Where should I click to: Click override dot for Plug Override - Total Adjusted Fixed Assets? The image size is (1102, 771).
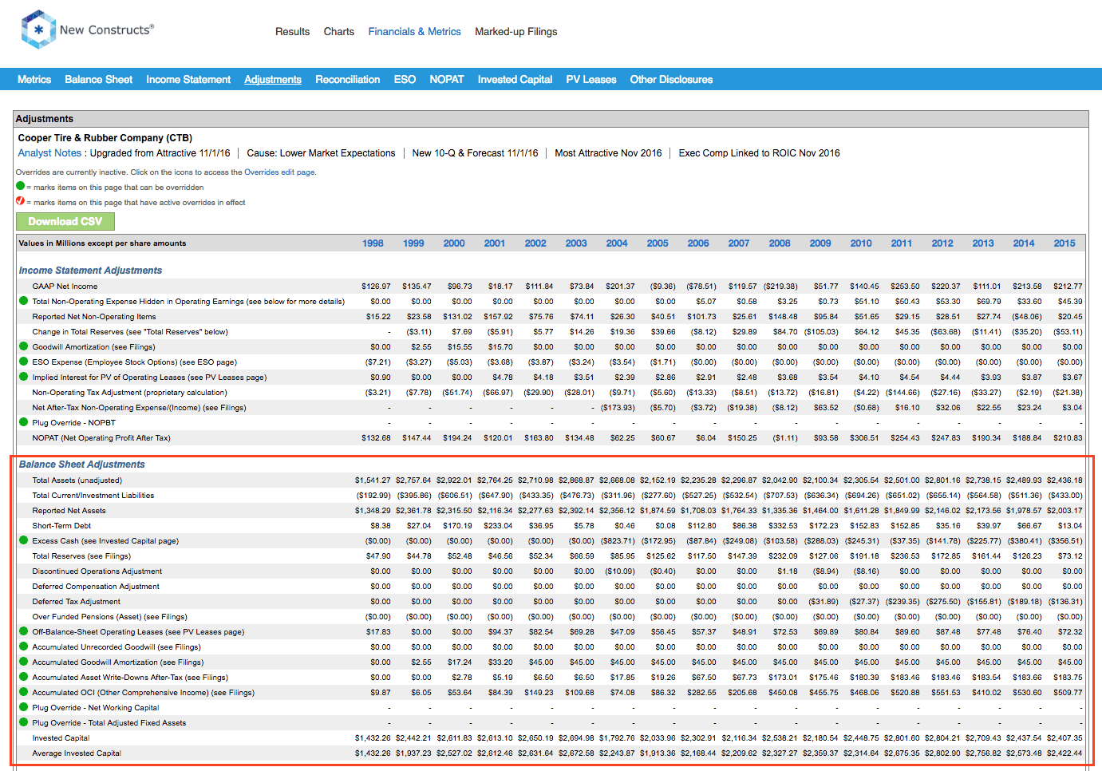pyautogui.click(x=23, y=722)
